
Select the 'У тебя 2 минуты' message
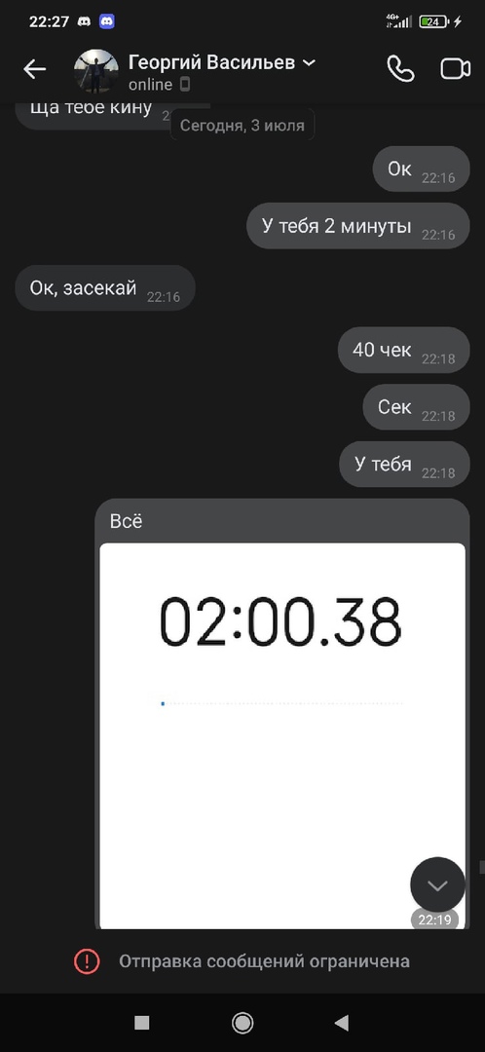click(x=358, y=226)
